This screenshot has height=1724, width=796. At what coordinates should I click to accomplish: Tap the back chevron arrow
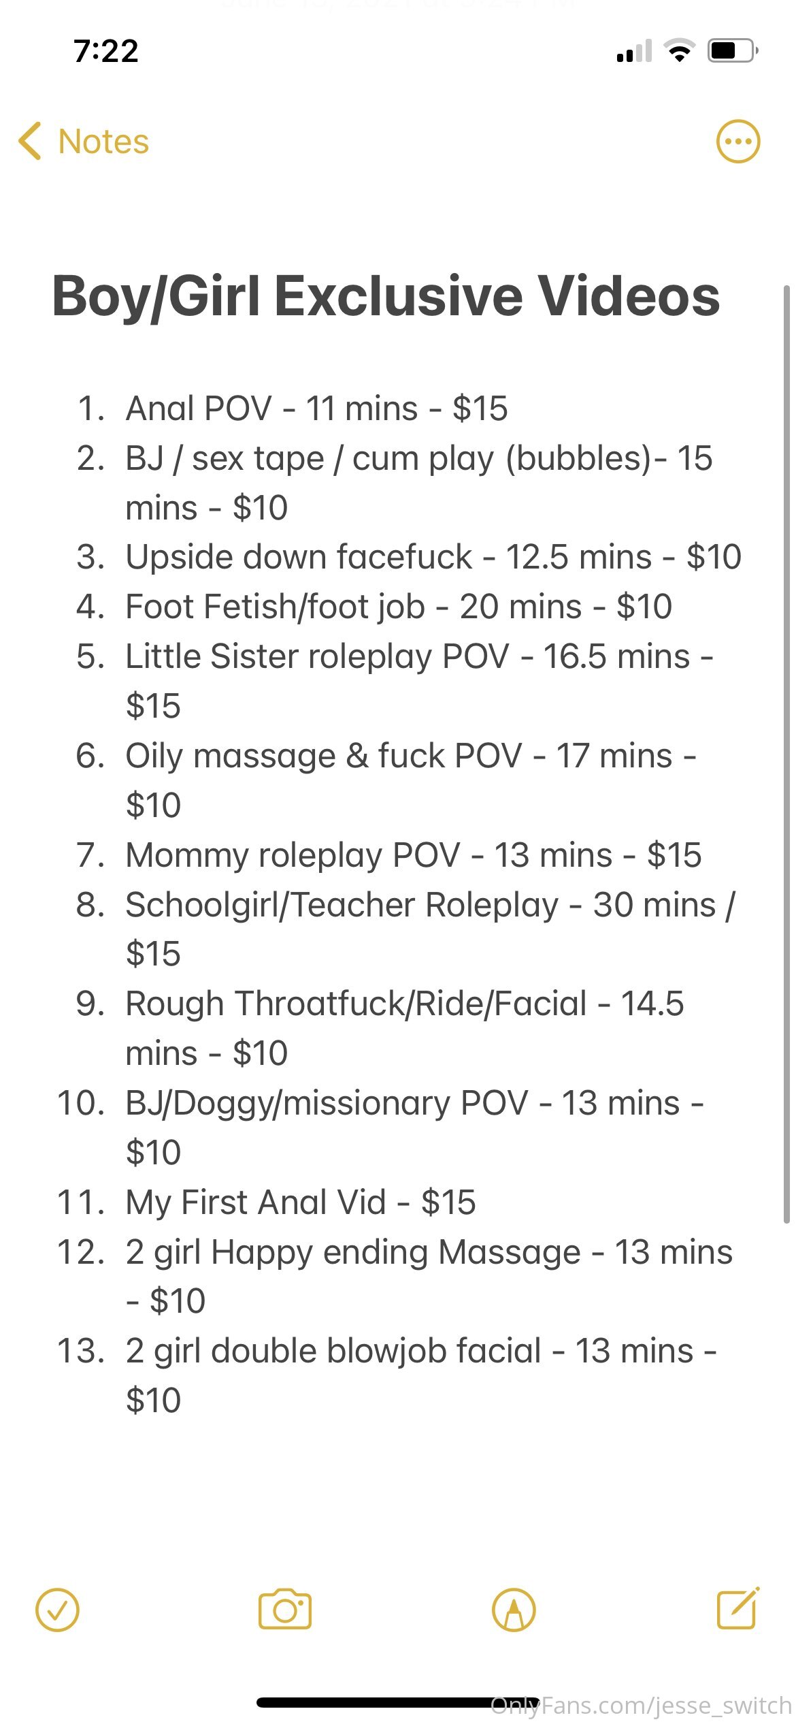point(30,142)
